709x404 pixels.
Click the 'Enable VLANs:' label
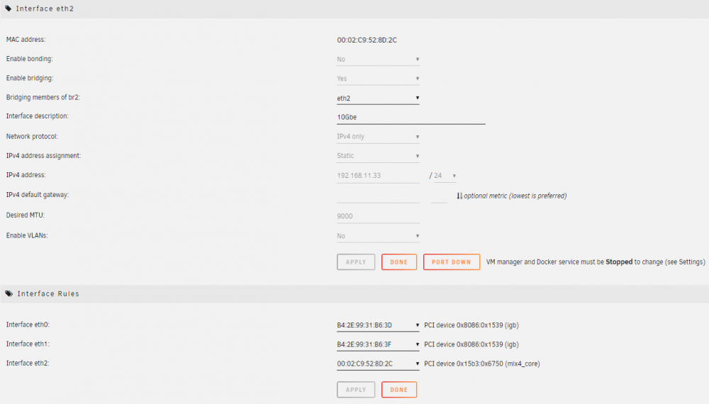coord(27,236)
